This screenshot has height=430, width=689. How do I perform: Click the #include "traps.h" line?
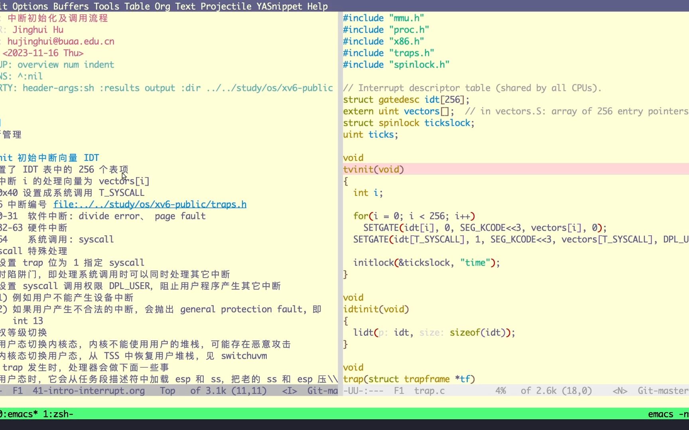click(389, 53)
